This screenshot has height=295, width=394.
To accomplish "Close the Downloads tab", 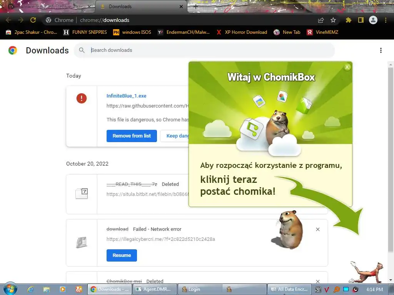I will pos(181,7).
